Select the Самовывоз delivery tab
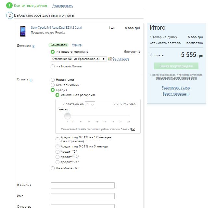Image resolution: width=216 pixels, height=208 pixels. pos(58,45)
